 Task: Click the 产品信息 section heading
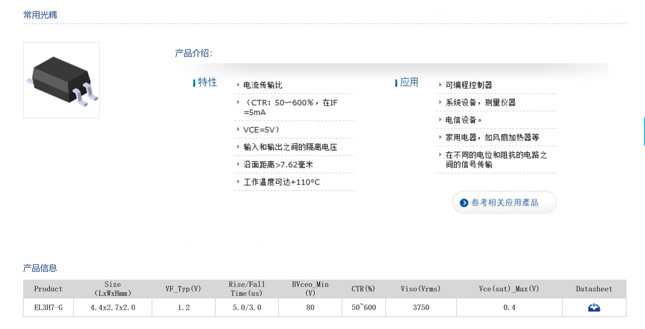click(40, 268)
